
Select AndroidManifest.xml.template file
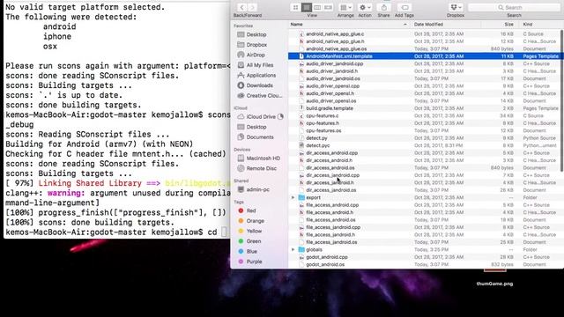(x=424, y=56)
